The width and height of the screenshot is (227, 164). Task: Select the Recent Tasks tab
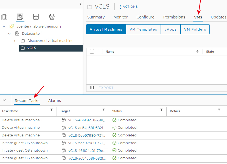click(x=27, y=101)
